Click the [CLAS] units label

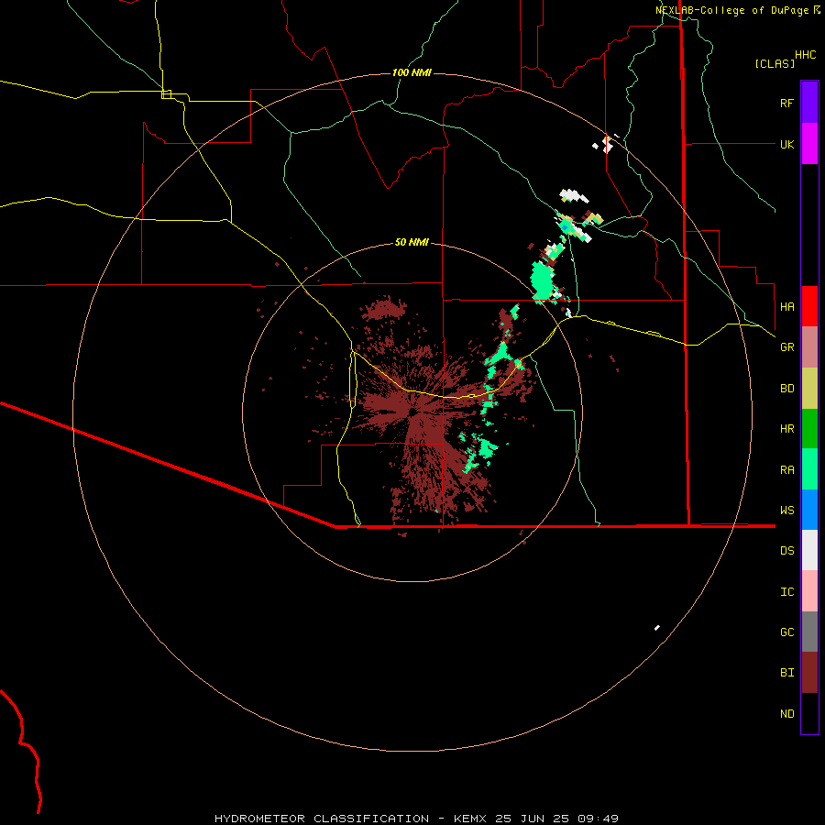[x=775, y=63]
